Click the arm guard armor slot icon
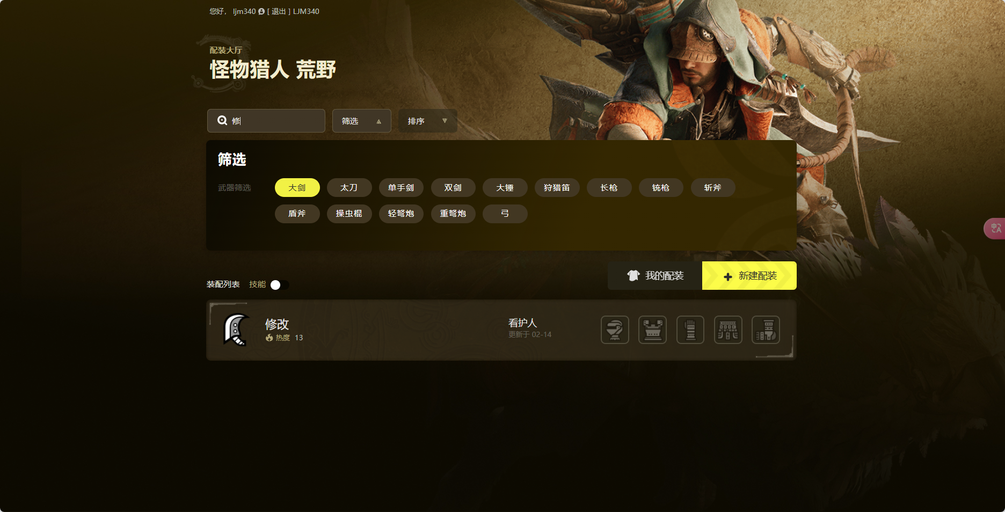 click(690, 330)
